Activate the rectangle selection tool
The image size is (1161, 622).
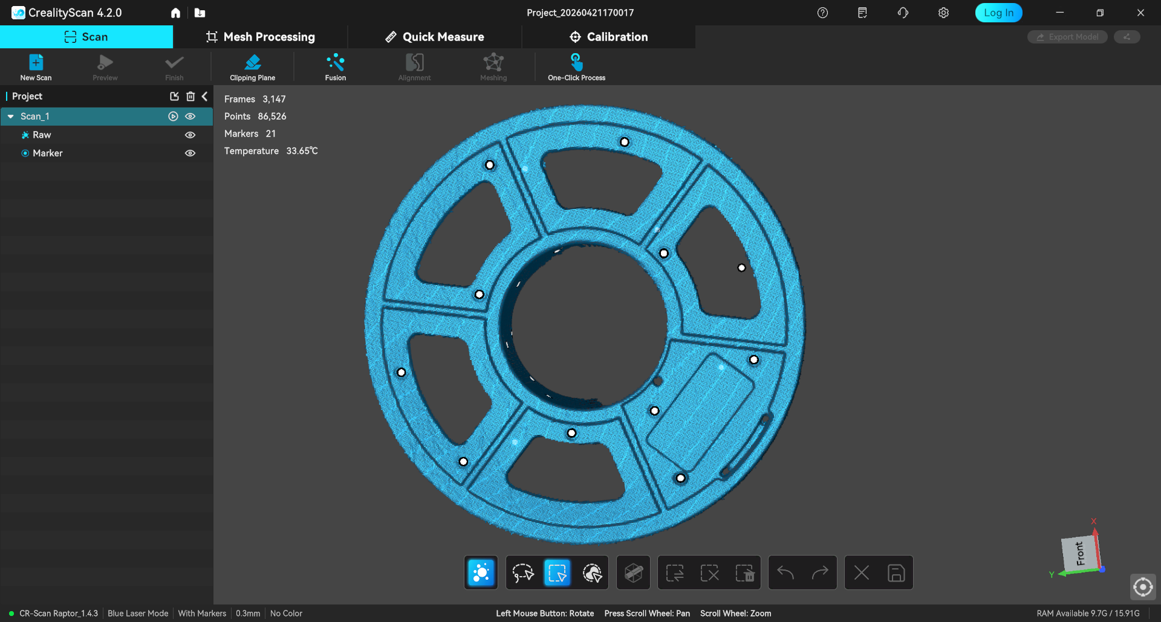pyautogui.click(x=557, y=572)
